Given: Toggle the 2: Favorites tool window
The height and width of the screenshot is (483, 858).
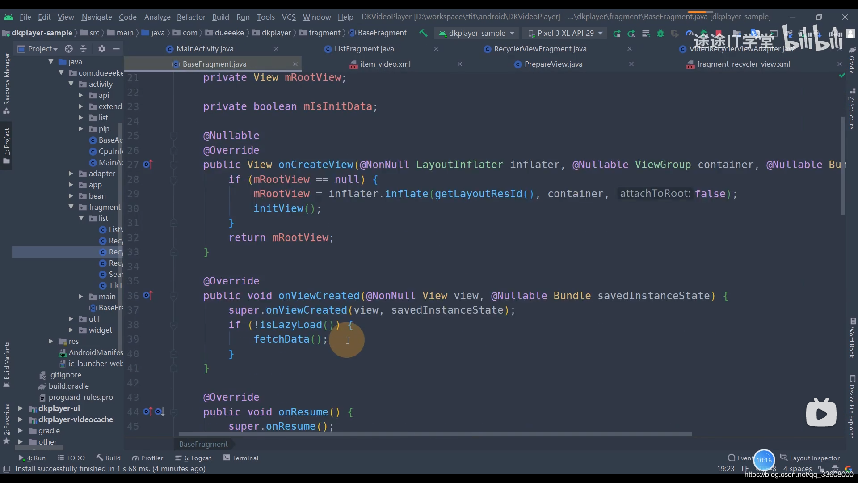Looking at the screenshot, I should click(x=7, y=424).
